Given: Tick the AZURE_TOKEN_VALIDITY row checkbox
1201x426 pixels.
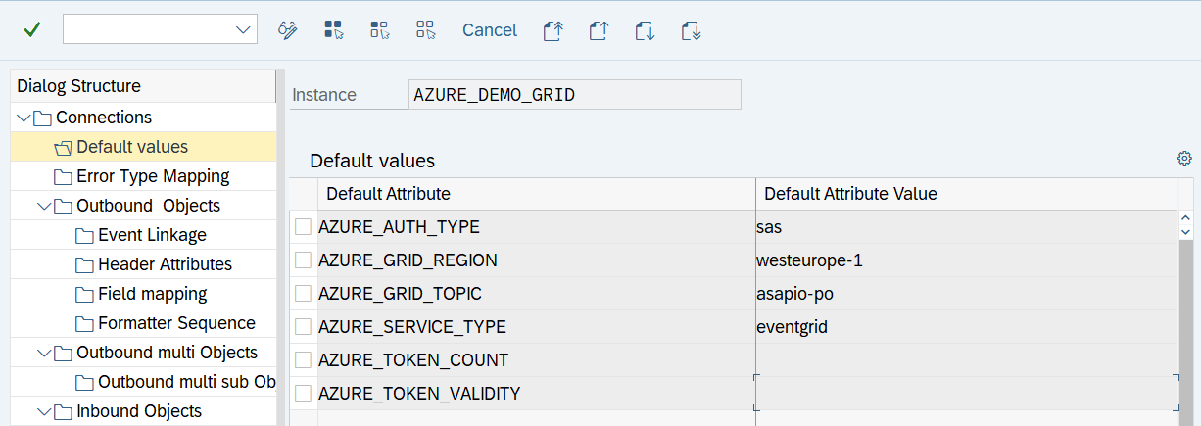Looking at the screenshot, I should 304,394.
